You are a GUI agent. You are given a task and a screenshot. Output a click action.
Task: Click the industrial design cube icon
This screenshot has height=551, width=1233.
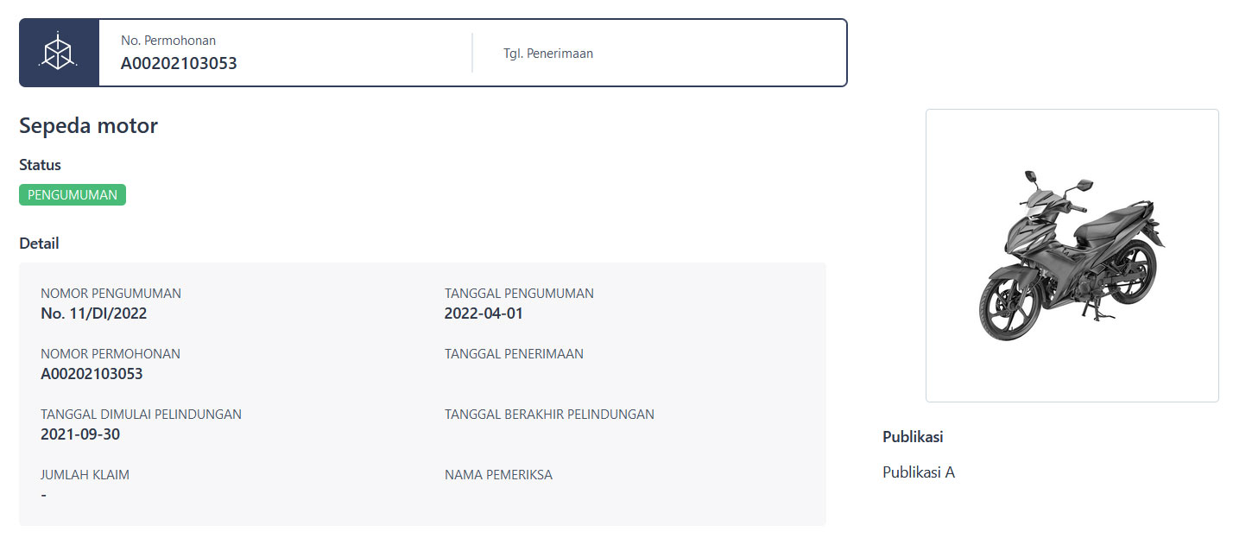pos(59,53)
